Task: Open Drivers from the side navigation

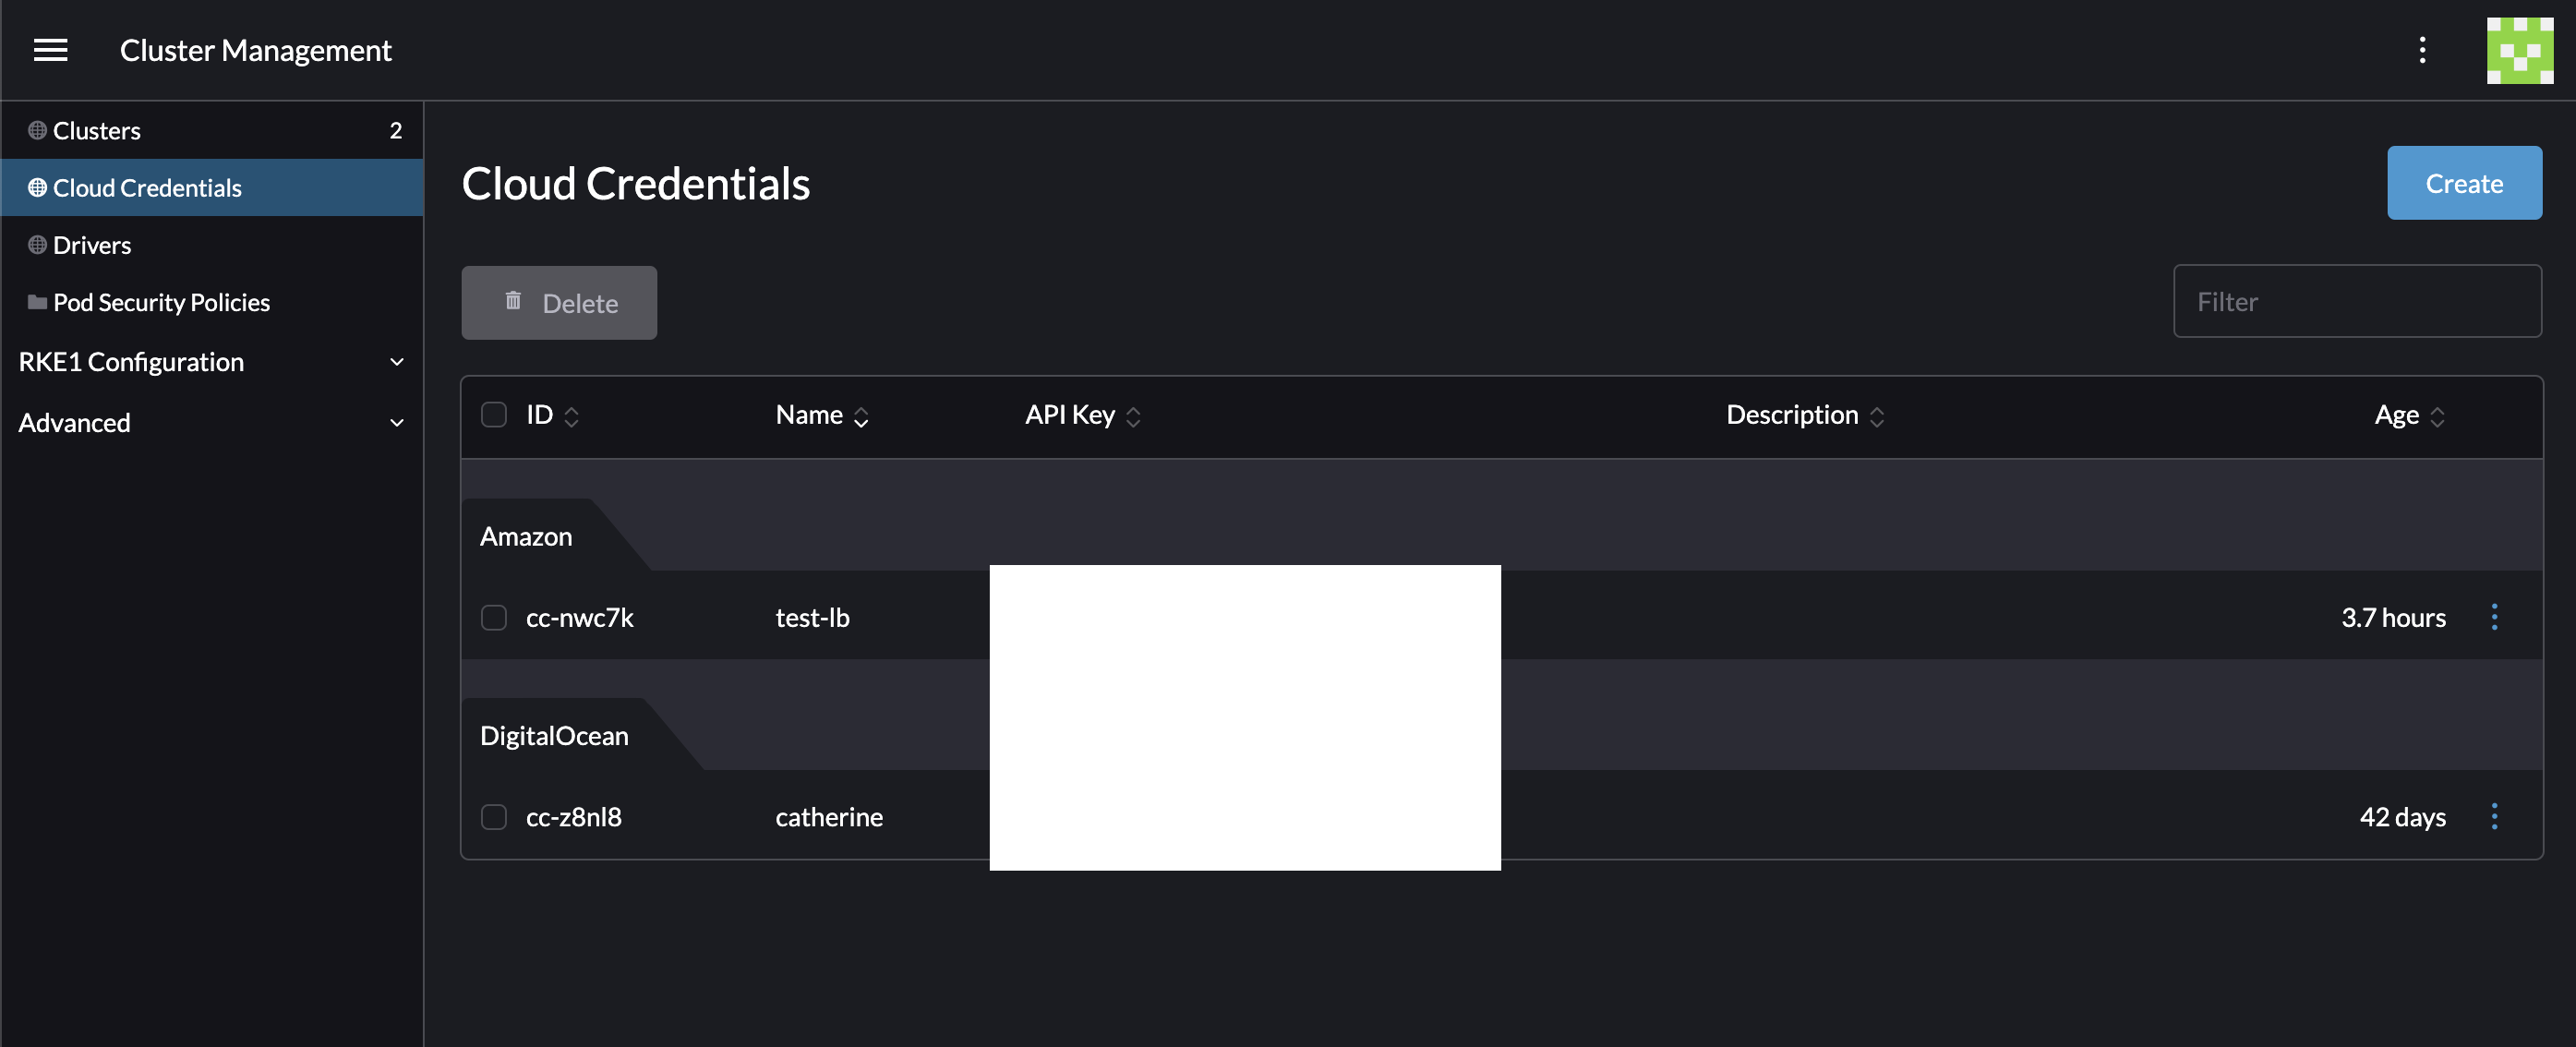Action: pos(92,245)
